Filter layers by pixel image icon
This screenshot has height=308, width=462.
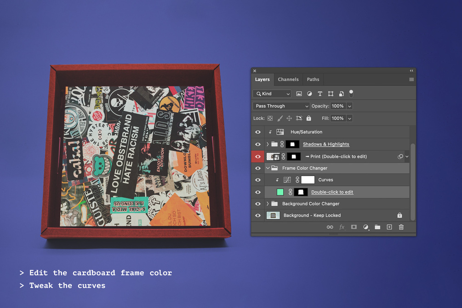(x=299, y=94)
